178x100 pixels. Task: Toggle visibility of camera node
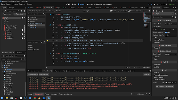tap(25, 36)
